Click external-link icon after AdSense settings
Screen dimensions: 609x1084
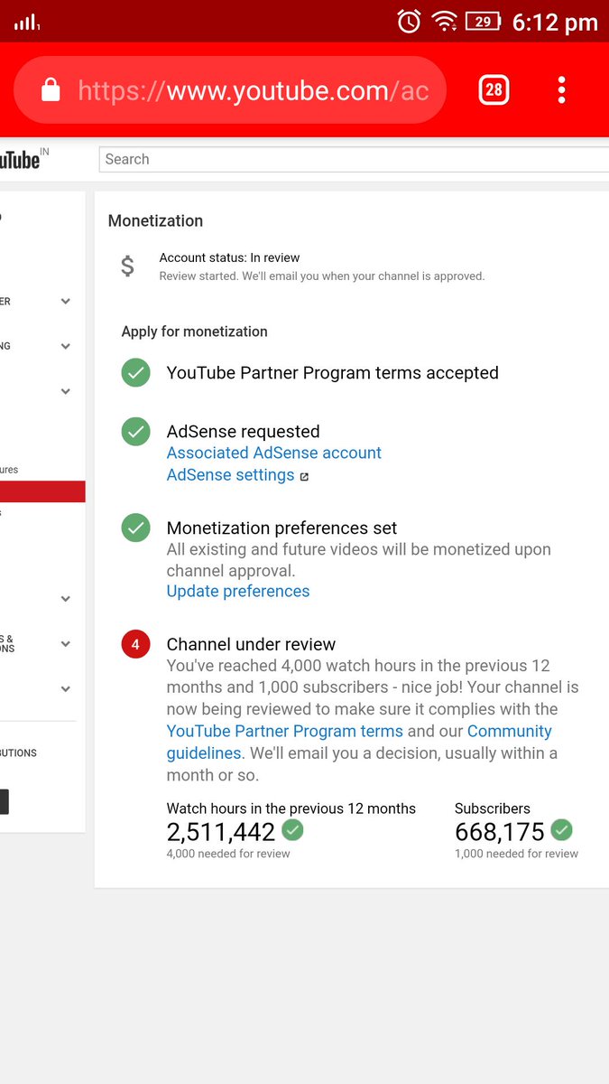point(304,477)
